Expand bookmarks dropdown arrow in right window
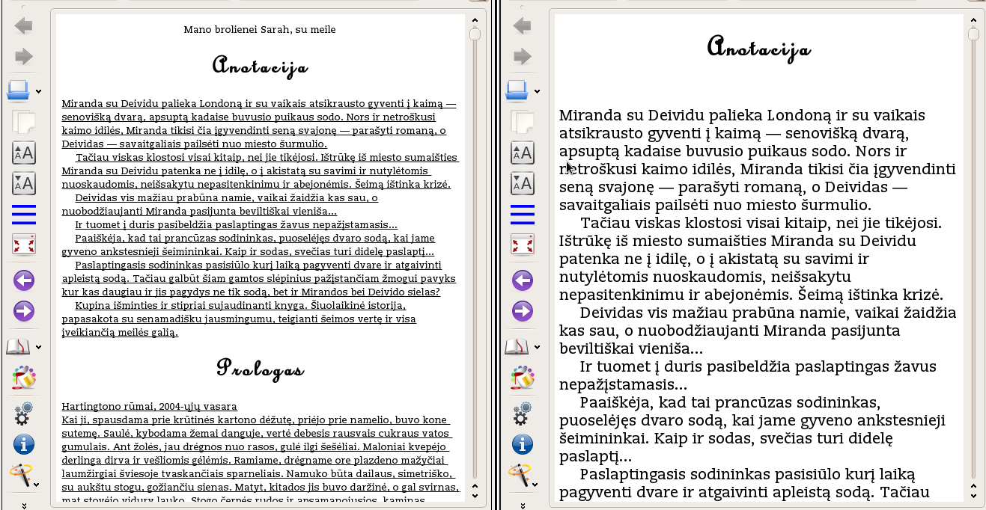Image resolution: width=986 pixels, height=510 pixels. tap(538, 347)
